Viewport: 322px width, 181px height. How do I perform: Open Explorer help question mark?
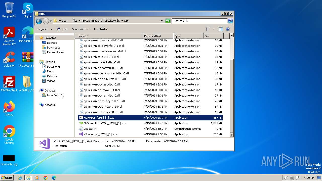pos(228,29)
